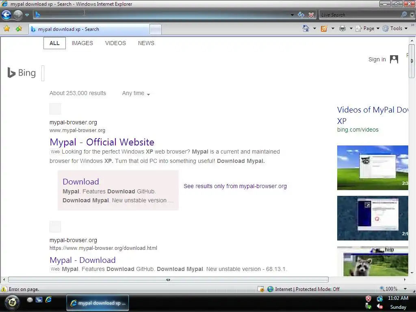
Task: Click the user account avatar icon
Action: click(394, 59)
